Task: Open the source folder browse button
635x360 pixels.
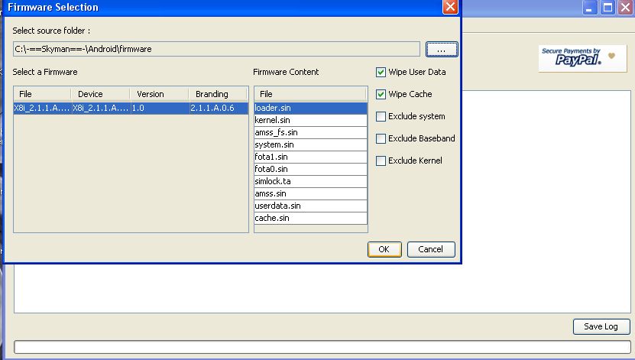Action: tap(442, 49)
